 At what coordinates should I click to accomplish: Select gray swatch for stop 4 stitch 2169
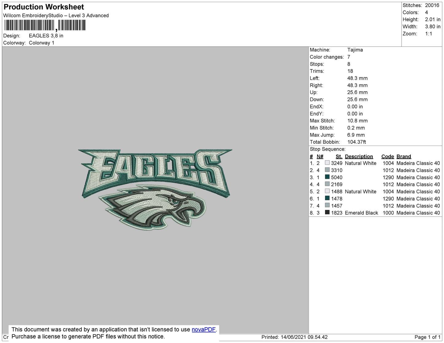327,184
